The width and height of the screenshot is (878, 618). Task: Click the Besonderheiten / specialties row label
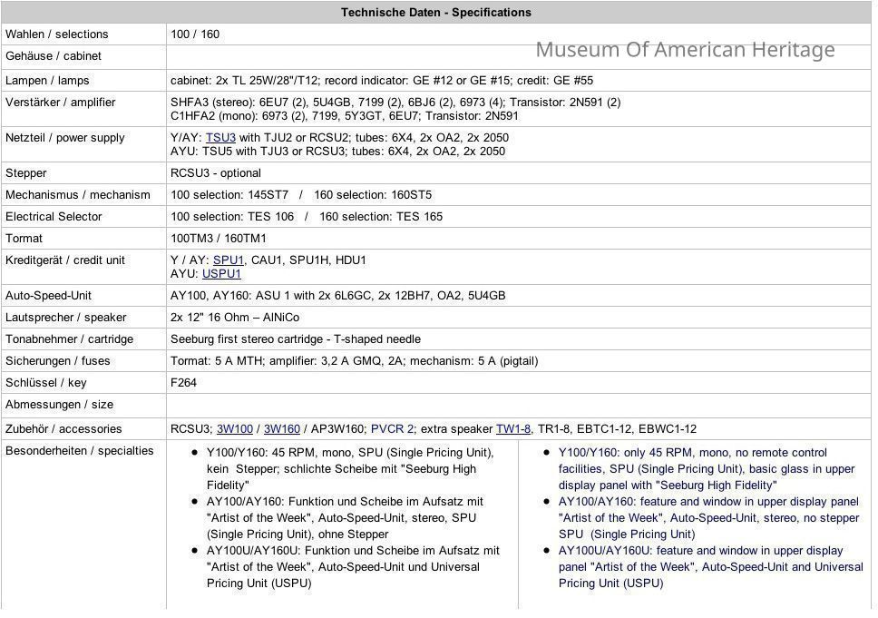click(80, 451)
